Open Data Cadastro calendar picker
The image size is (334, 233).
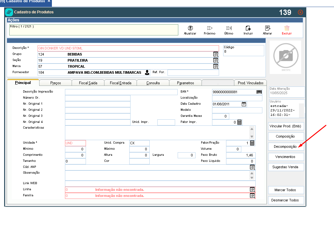[244, 104]
